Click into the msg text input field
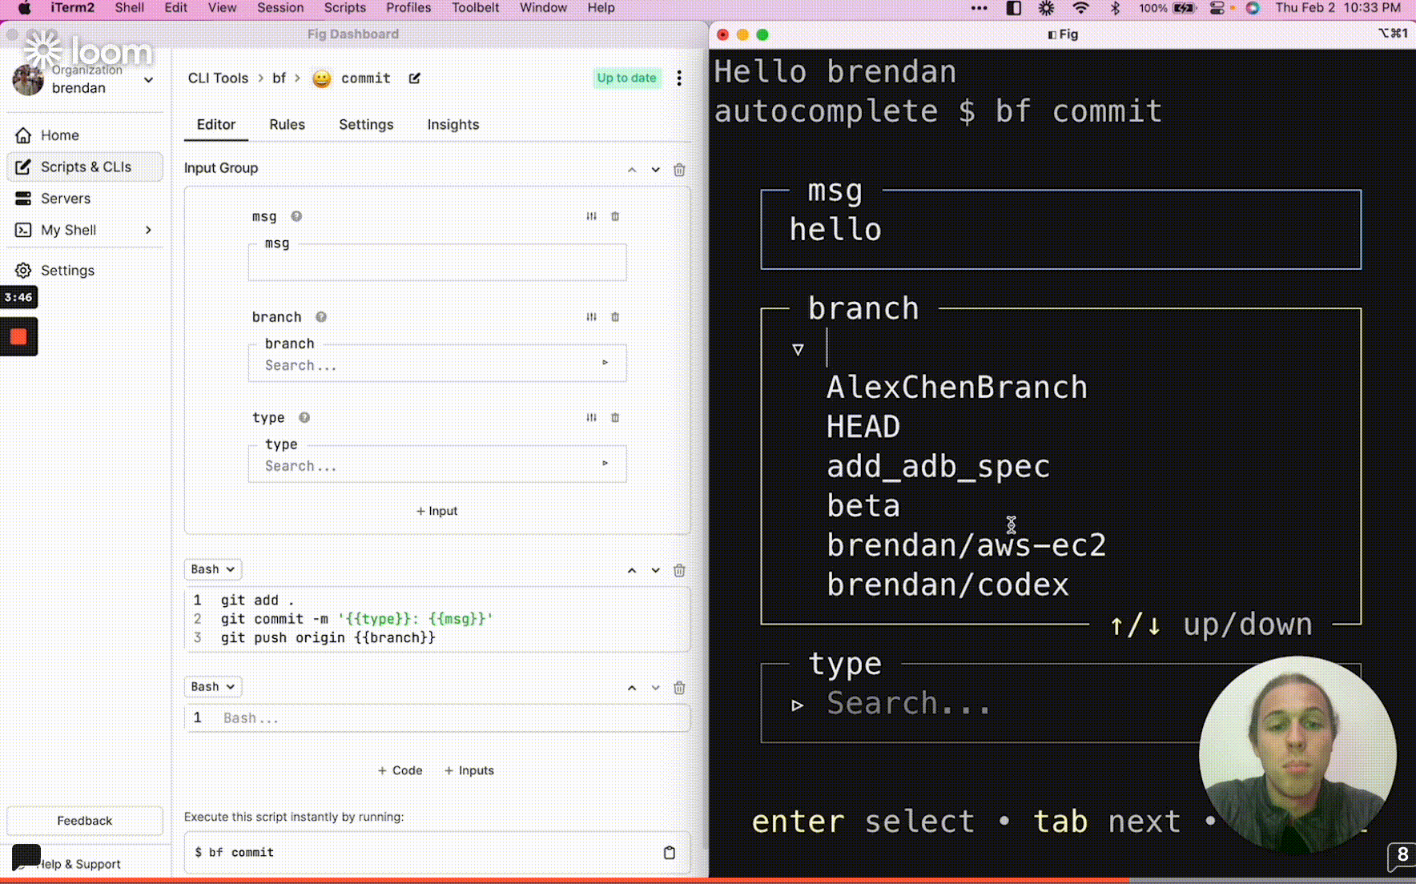1416x884 pixels. point(437,264)
